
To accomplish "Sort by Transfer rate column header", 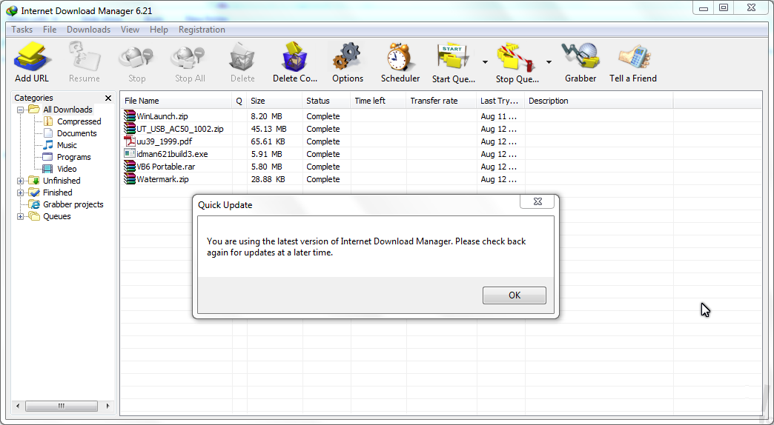I will coord(441,101).
